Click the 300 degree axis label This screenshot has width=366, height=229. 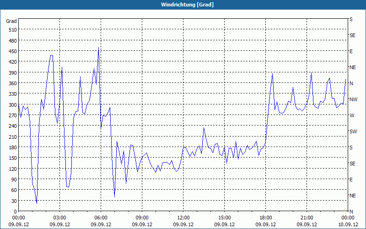13,105
